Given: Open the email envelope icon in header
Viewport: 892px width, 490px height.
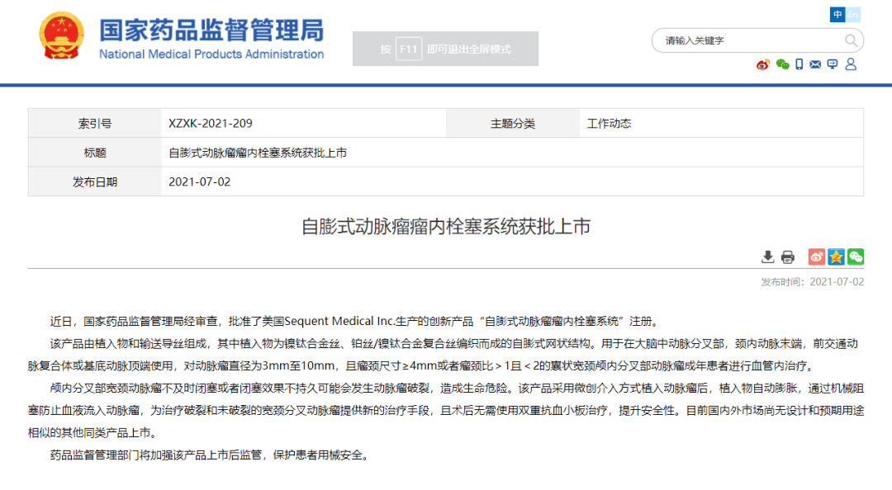Looking at the screenshot, I should [x=815, y=65].
